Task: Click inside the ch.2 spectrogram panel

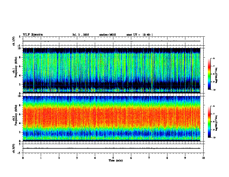Action: [112, 119]
